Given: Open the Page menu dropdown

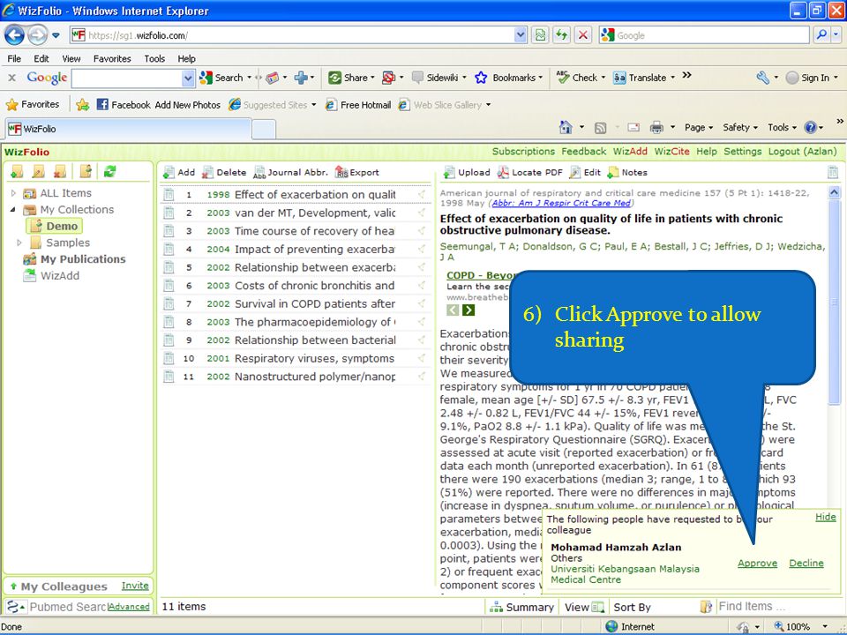Looking at the screenshot, I should coord(699,127).
